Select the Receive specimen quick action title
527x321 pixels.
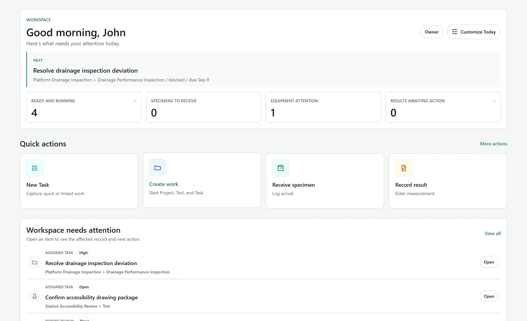click(293, 185)
